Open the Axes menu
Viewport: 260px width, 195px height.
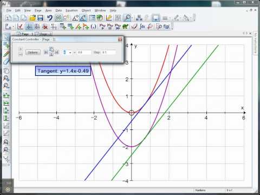point(48,10)
